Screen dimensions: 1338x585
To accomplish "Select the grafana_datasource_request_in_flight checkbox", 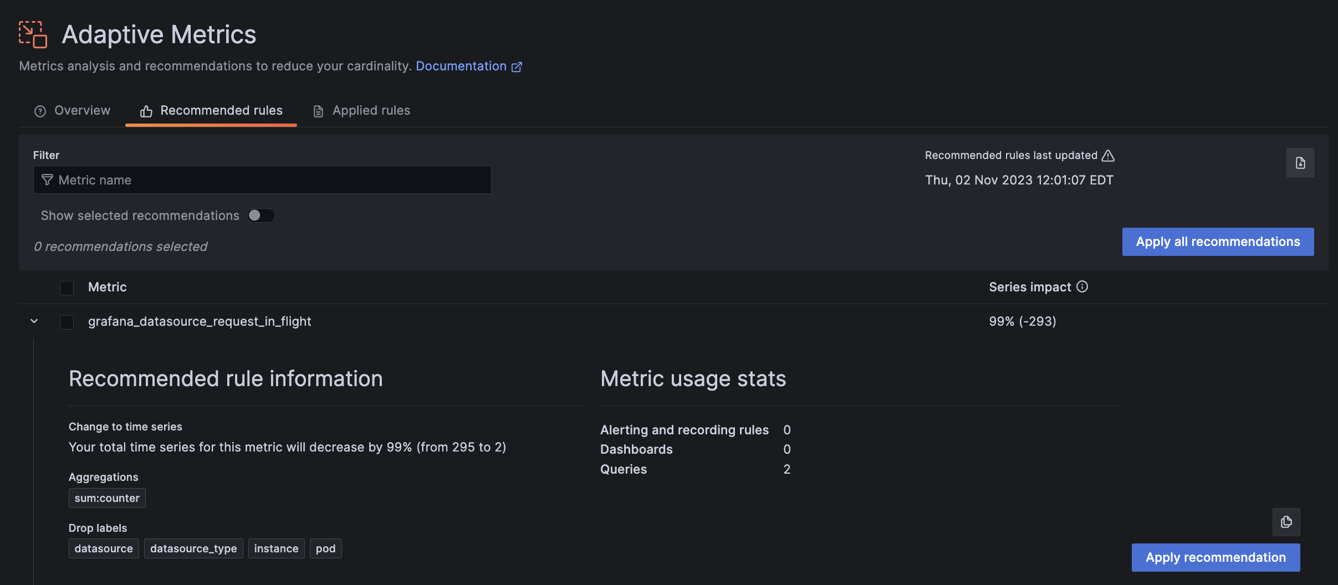I will pos(67,322).
